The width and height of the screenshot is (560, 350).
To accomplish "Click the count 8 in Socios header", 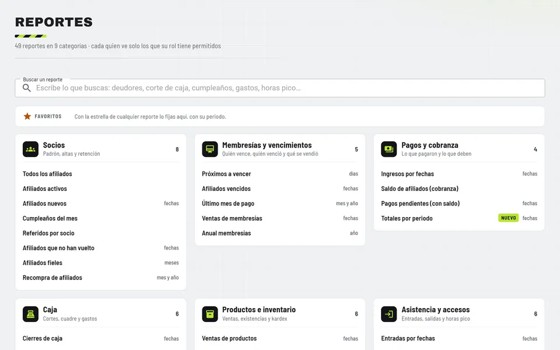I will (x=177, y=149).
